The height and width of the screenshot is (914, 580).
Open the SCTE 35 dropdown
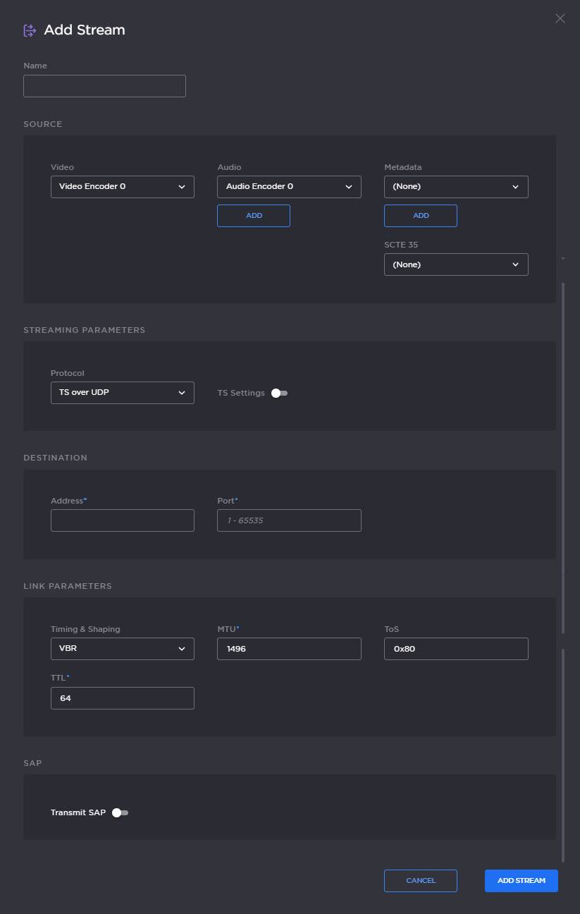point(456,264)
